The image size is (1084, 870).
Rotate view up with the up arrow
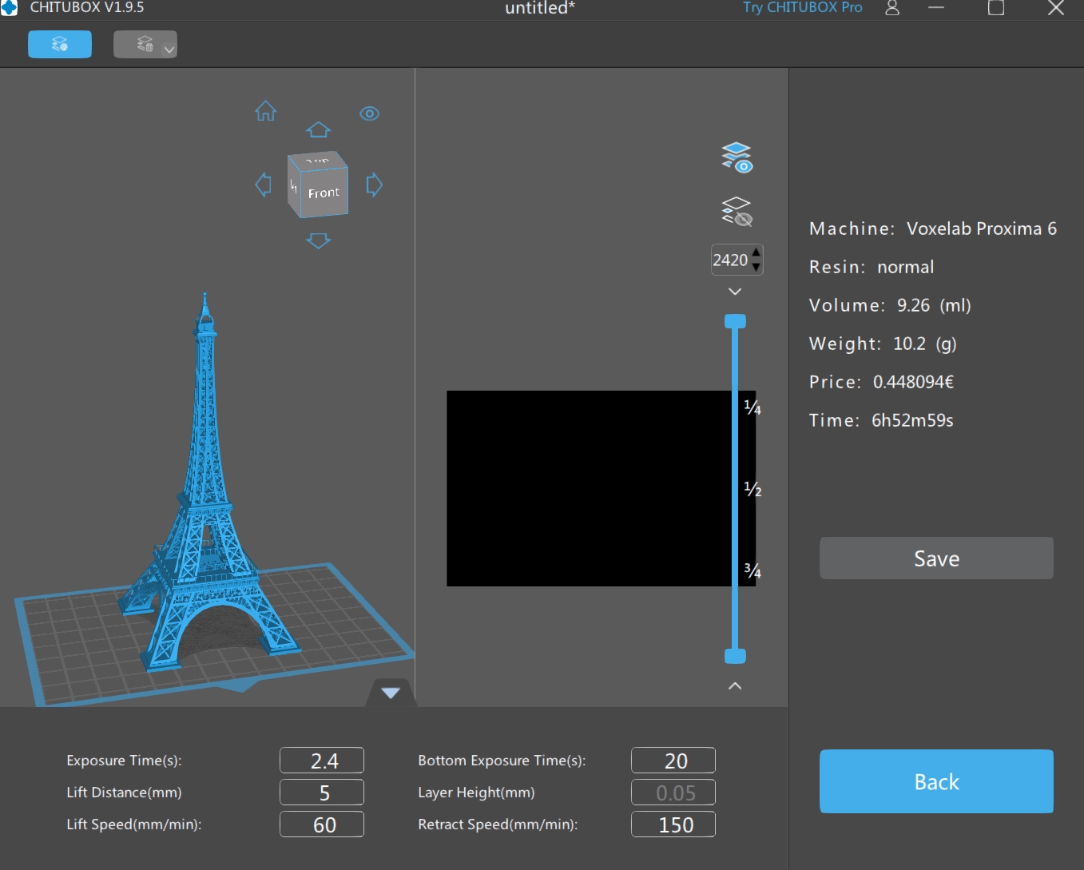coord(319,129)
